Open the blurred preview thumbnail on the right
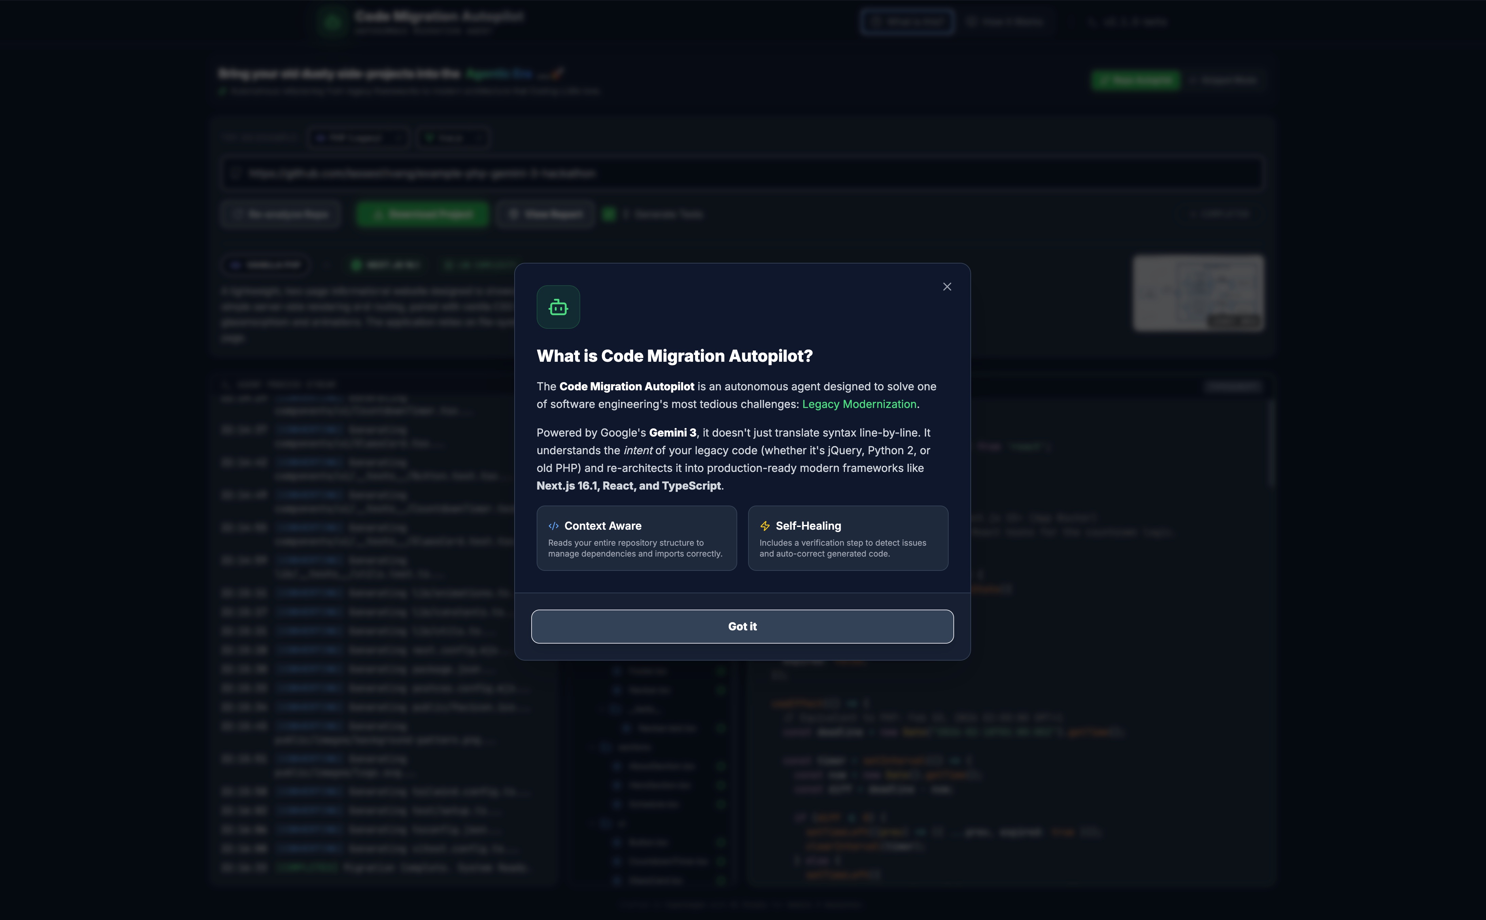Viewport: 1486px width, 920px height. pos(1198,293)
